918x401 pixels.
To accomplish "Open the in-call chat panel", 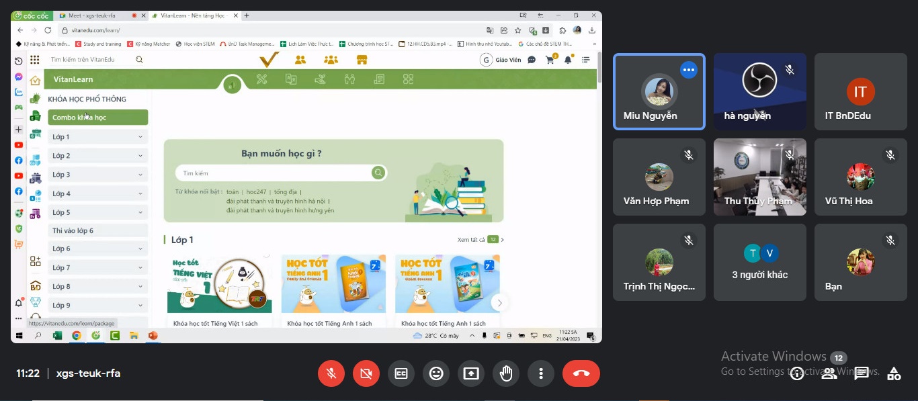I will [862, 373].
